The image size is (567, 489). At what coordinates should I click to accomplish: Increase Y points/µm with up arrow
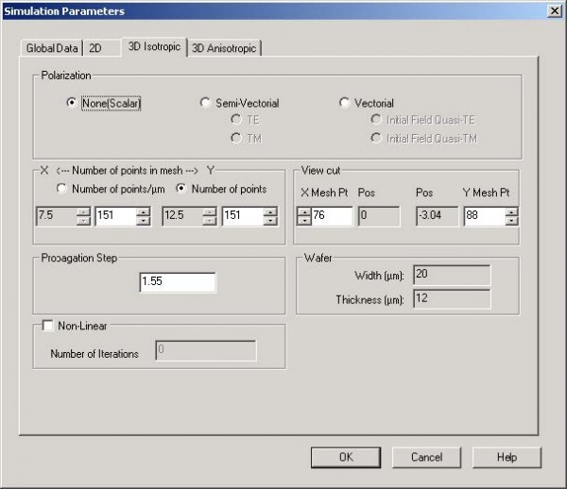tap(210, 212)
